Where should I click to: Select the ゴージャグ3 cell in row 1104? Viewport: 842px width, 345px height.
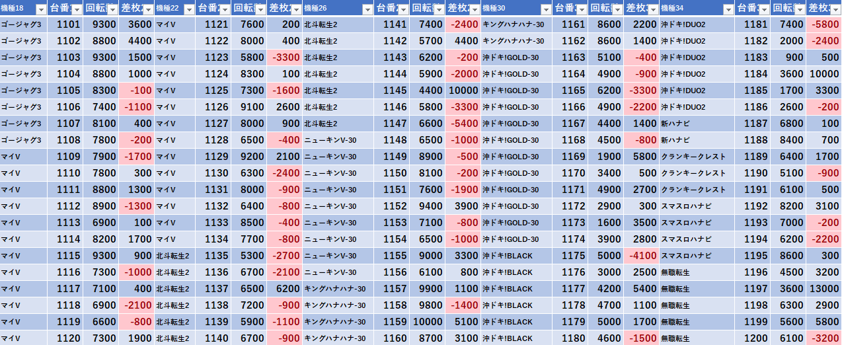[24, 74]
